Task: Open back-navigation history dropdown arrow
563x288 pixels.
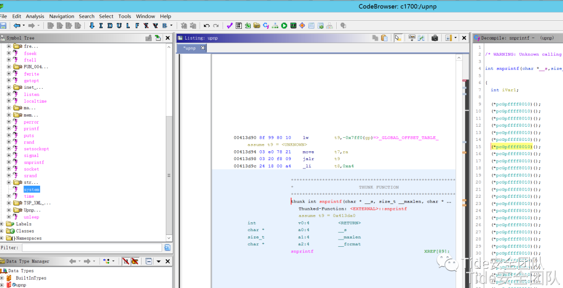Action: [23, 26]
